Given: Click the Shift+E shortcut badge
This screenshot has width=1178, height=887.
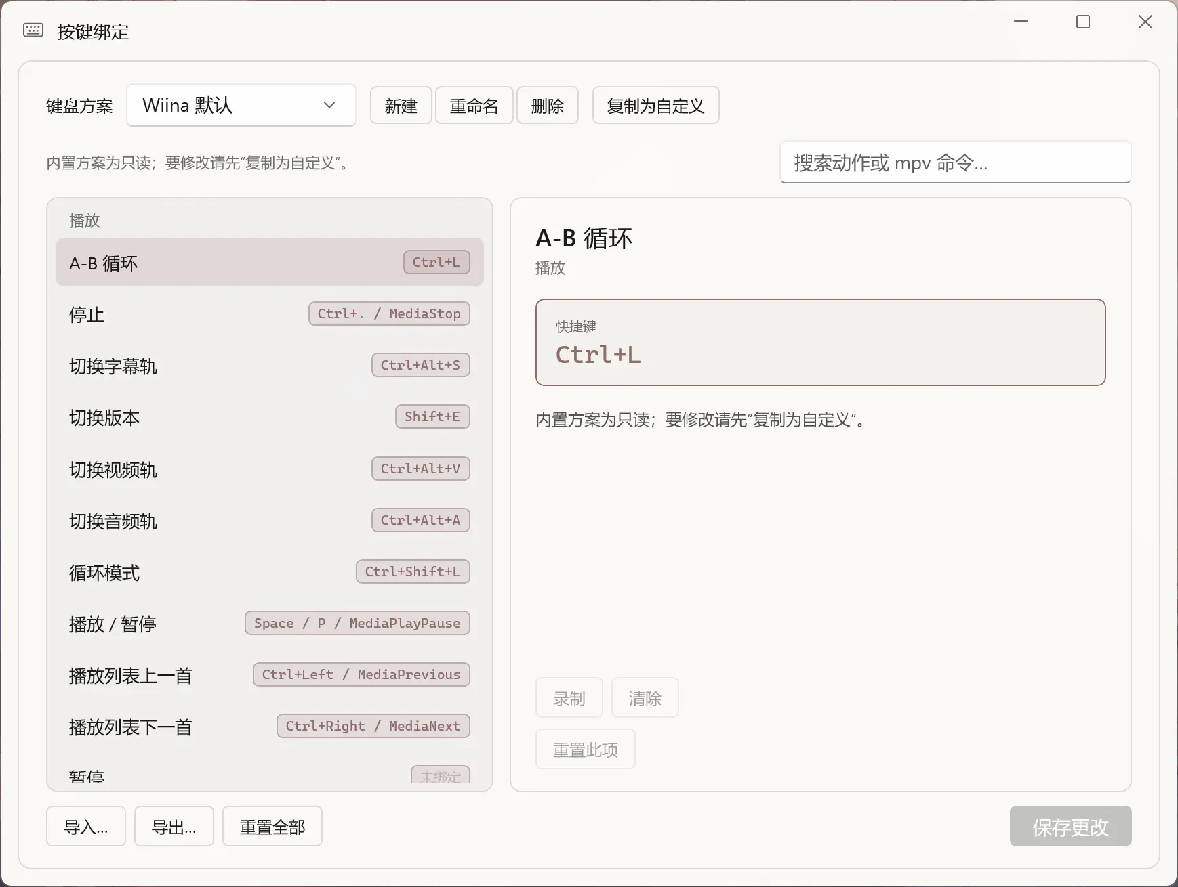Looking at the screenshot, I should pyautogui.click(x=432, y=416).
